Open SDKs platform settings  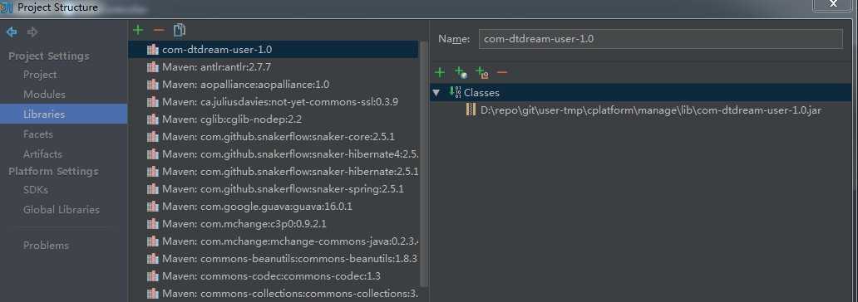(x=36, y=189)
